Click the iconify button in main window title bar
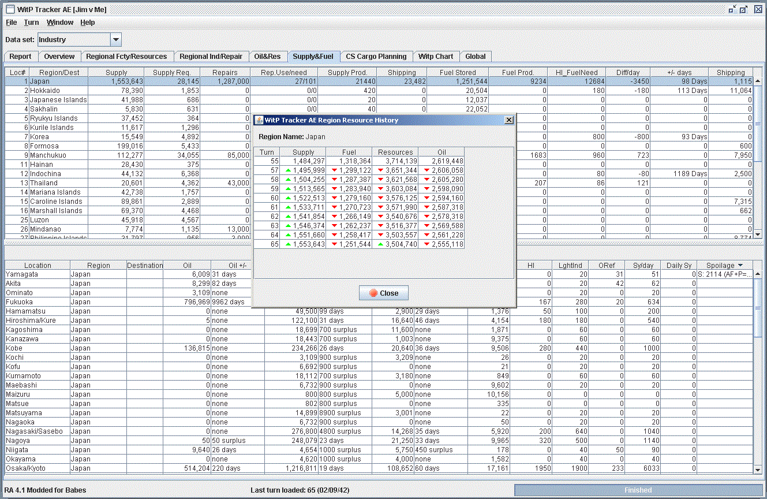This screenshot has width=767, height=499. (x=732, y=9)
